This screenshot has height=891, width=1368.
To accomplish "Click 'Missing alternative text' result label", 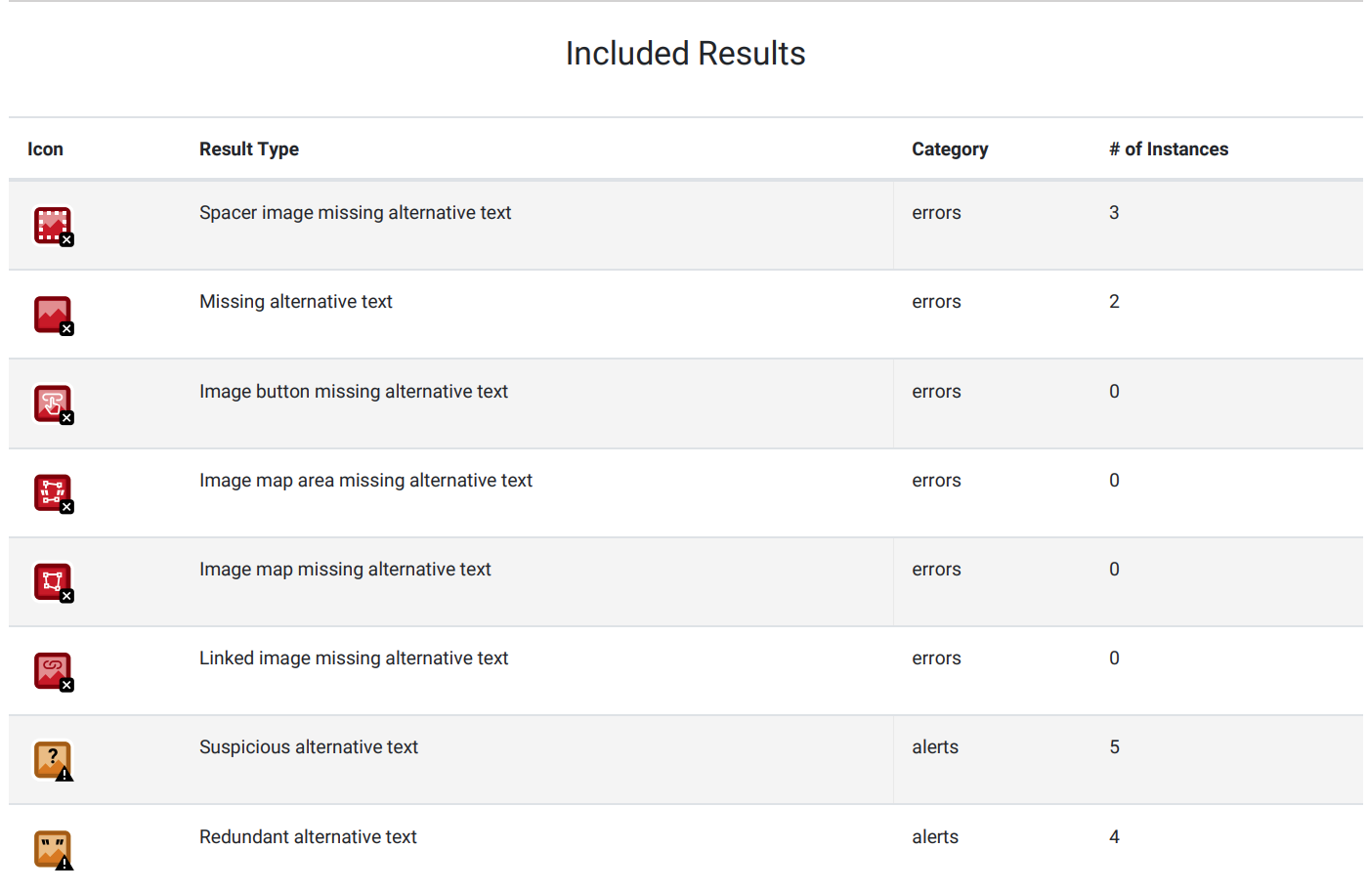I will [295, 302].
